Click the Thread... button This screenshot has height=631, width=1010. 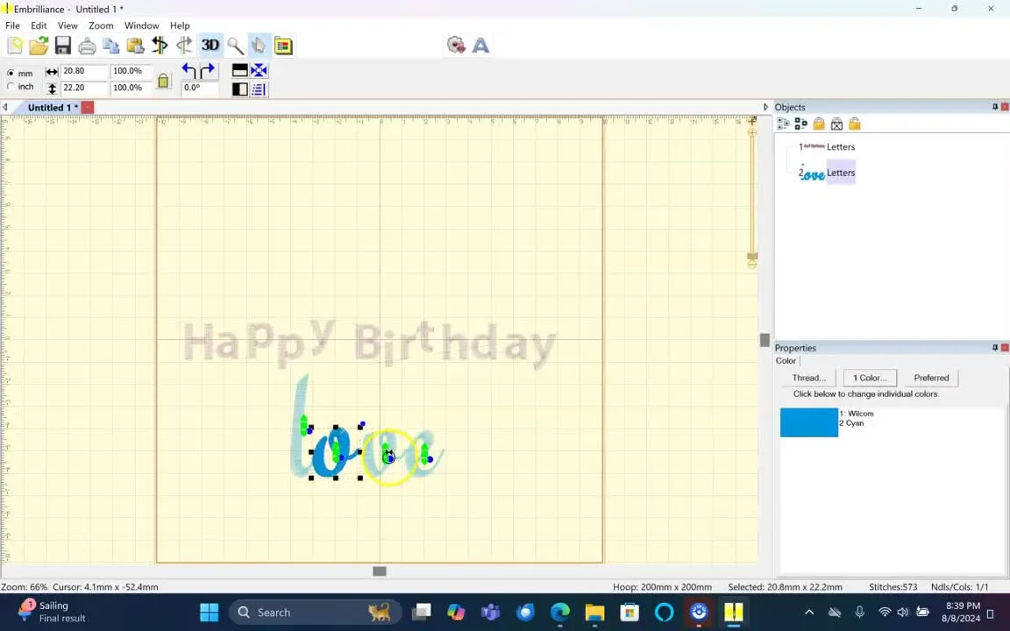click(809, 378)
